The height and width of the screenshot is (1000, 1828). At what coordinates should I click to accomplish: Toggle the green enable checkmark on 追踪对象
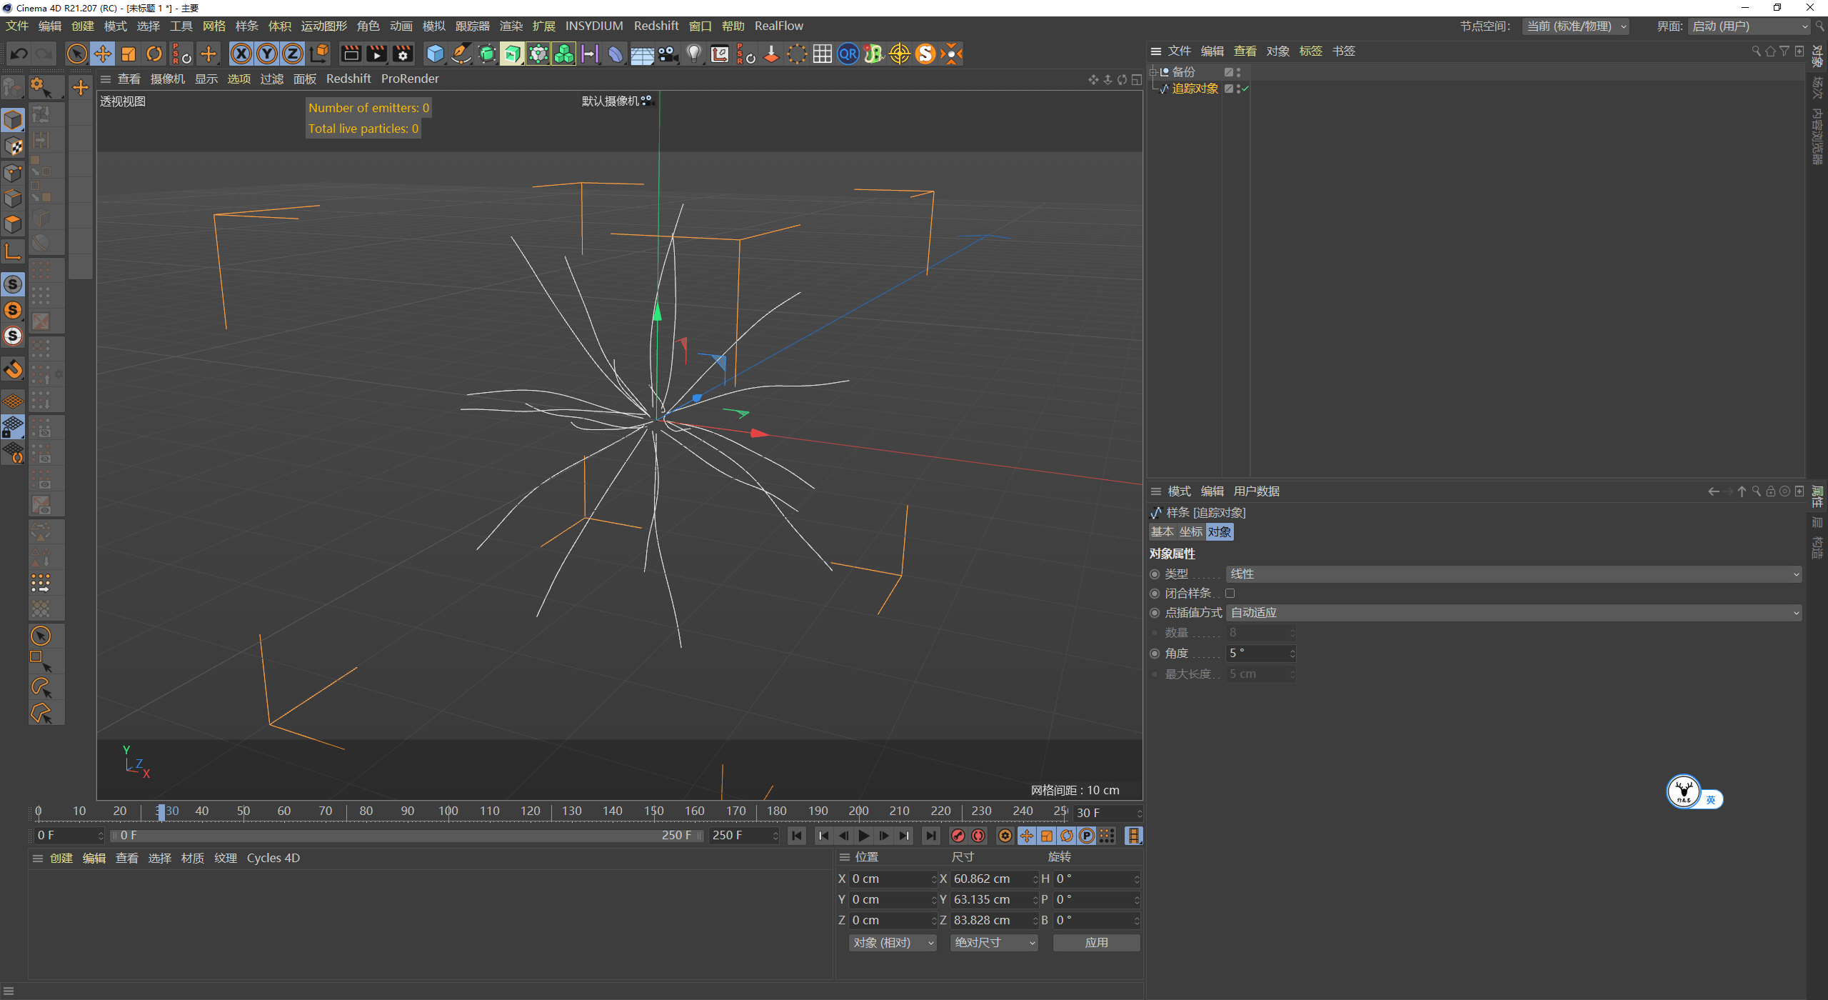tap(1246, 89)
